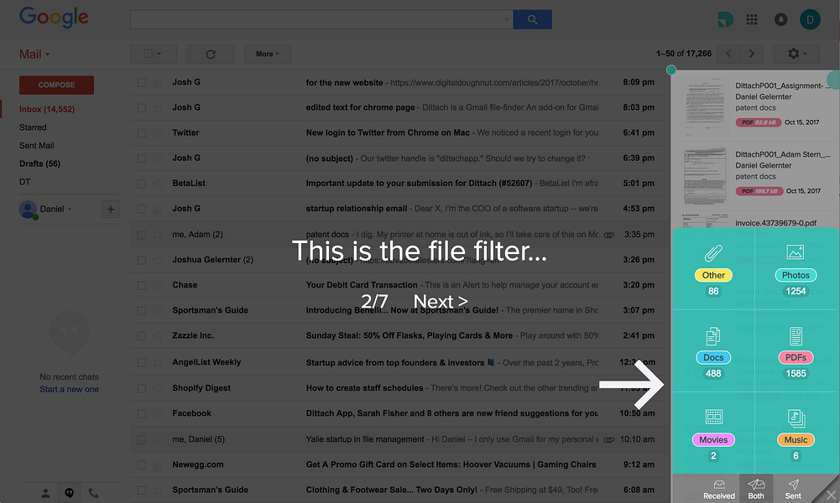Tick checkbox for Twitter email

pyautogui.click(x=142, y=132)
